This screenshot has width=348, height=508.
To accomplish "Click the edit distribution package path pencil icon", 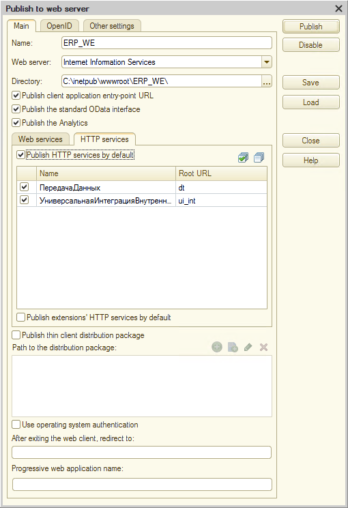I will pyautogui.click(x=248, y=348).
